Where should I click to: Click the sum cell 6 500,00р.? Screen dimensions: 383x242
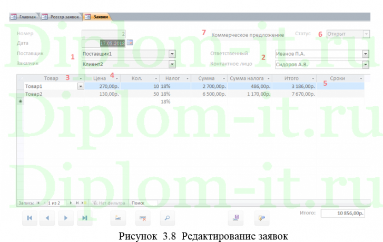tap(209, 94)
